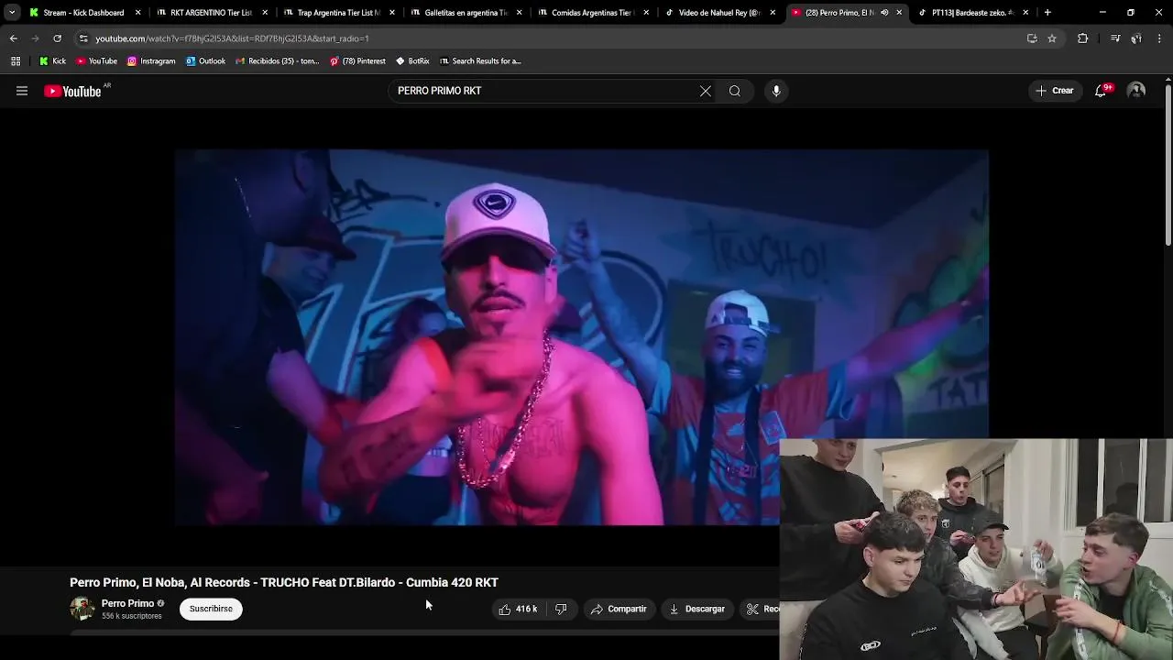
Task: Open media controls in browser toolbar
Action: [1114, 38]
